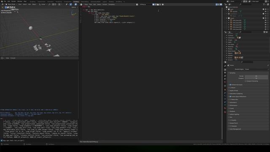Screen dimensions: 270x152
Task: Open the 3D viewport editor type menu
Action: pos(3,4)
